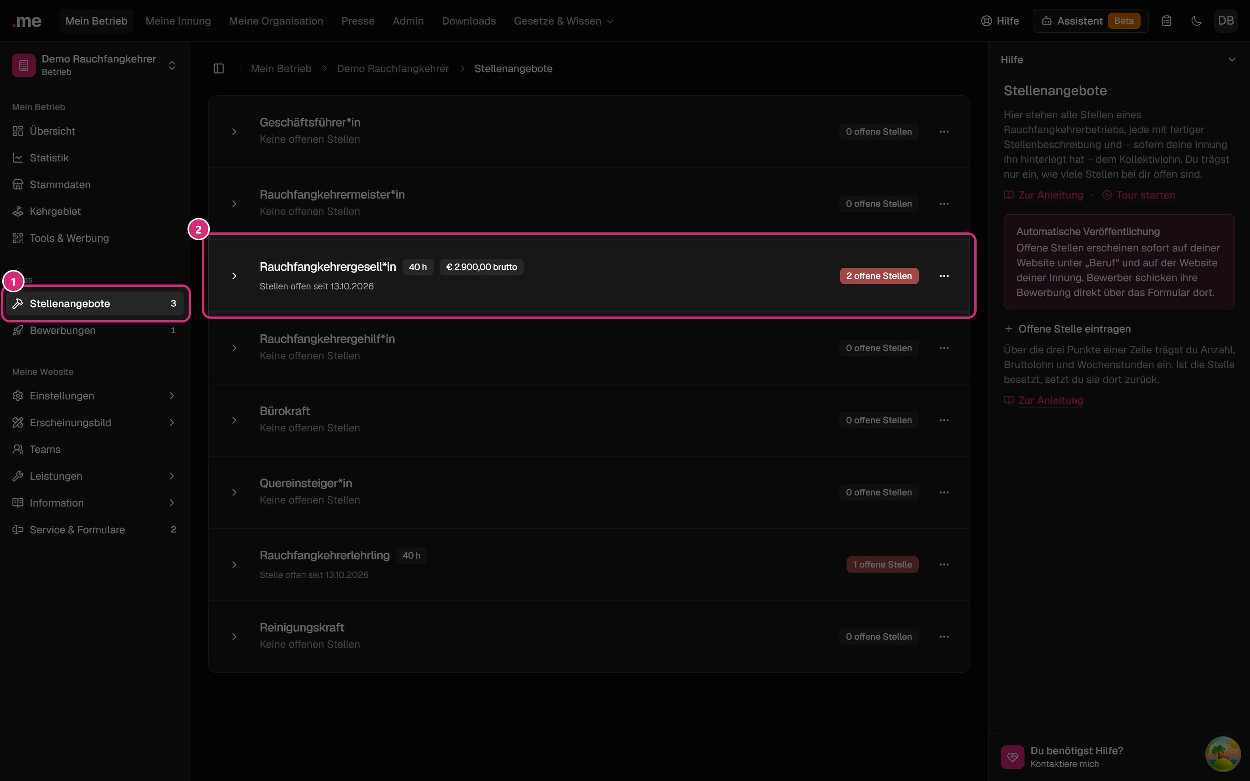Click the 1 offene Stelle badge

pos(882,565)
